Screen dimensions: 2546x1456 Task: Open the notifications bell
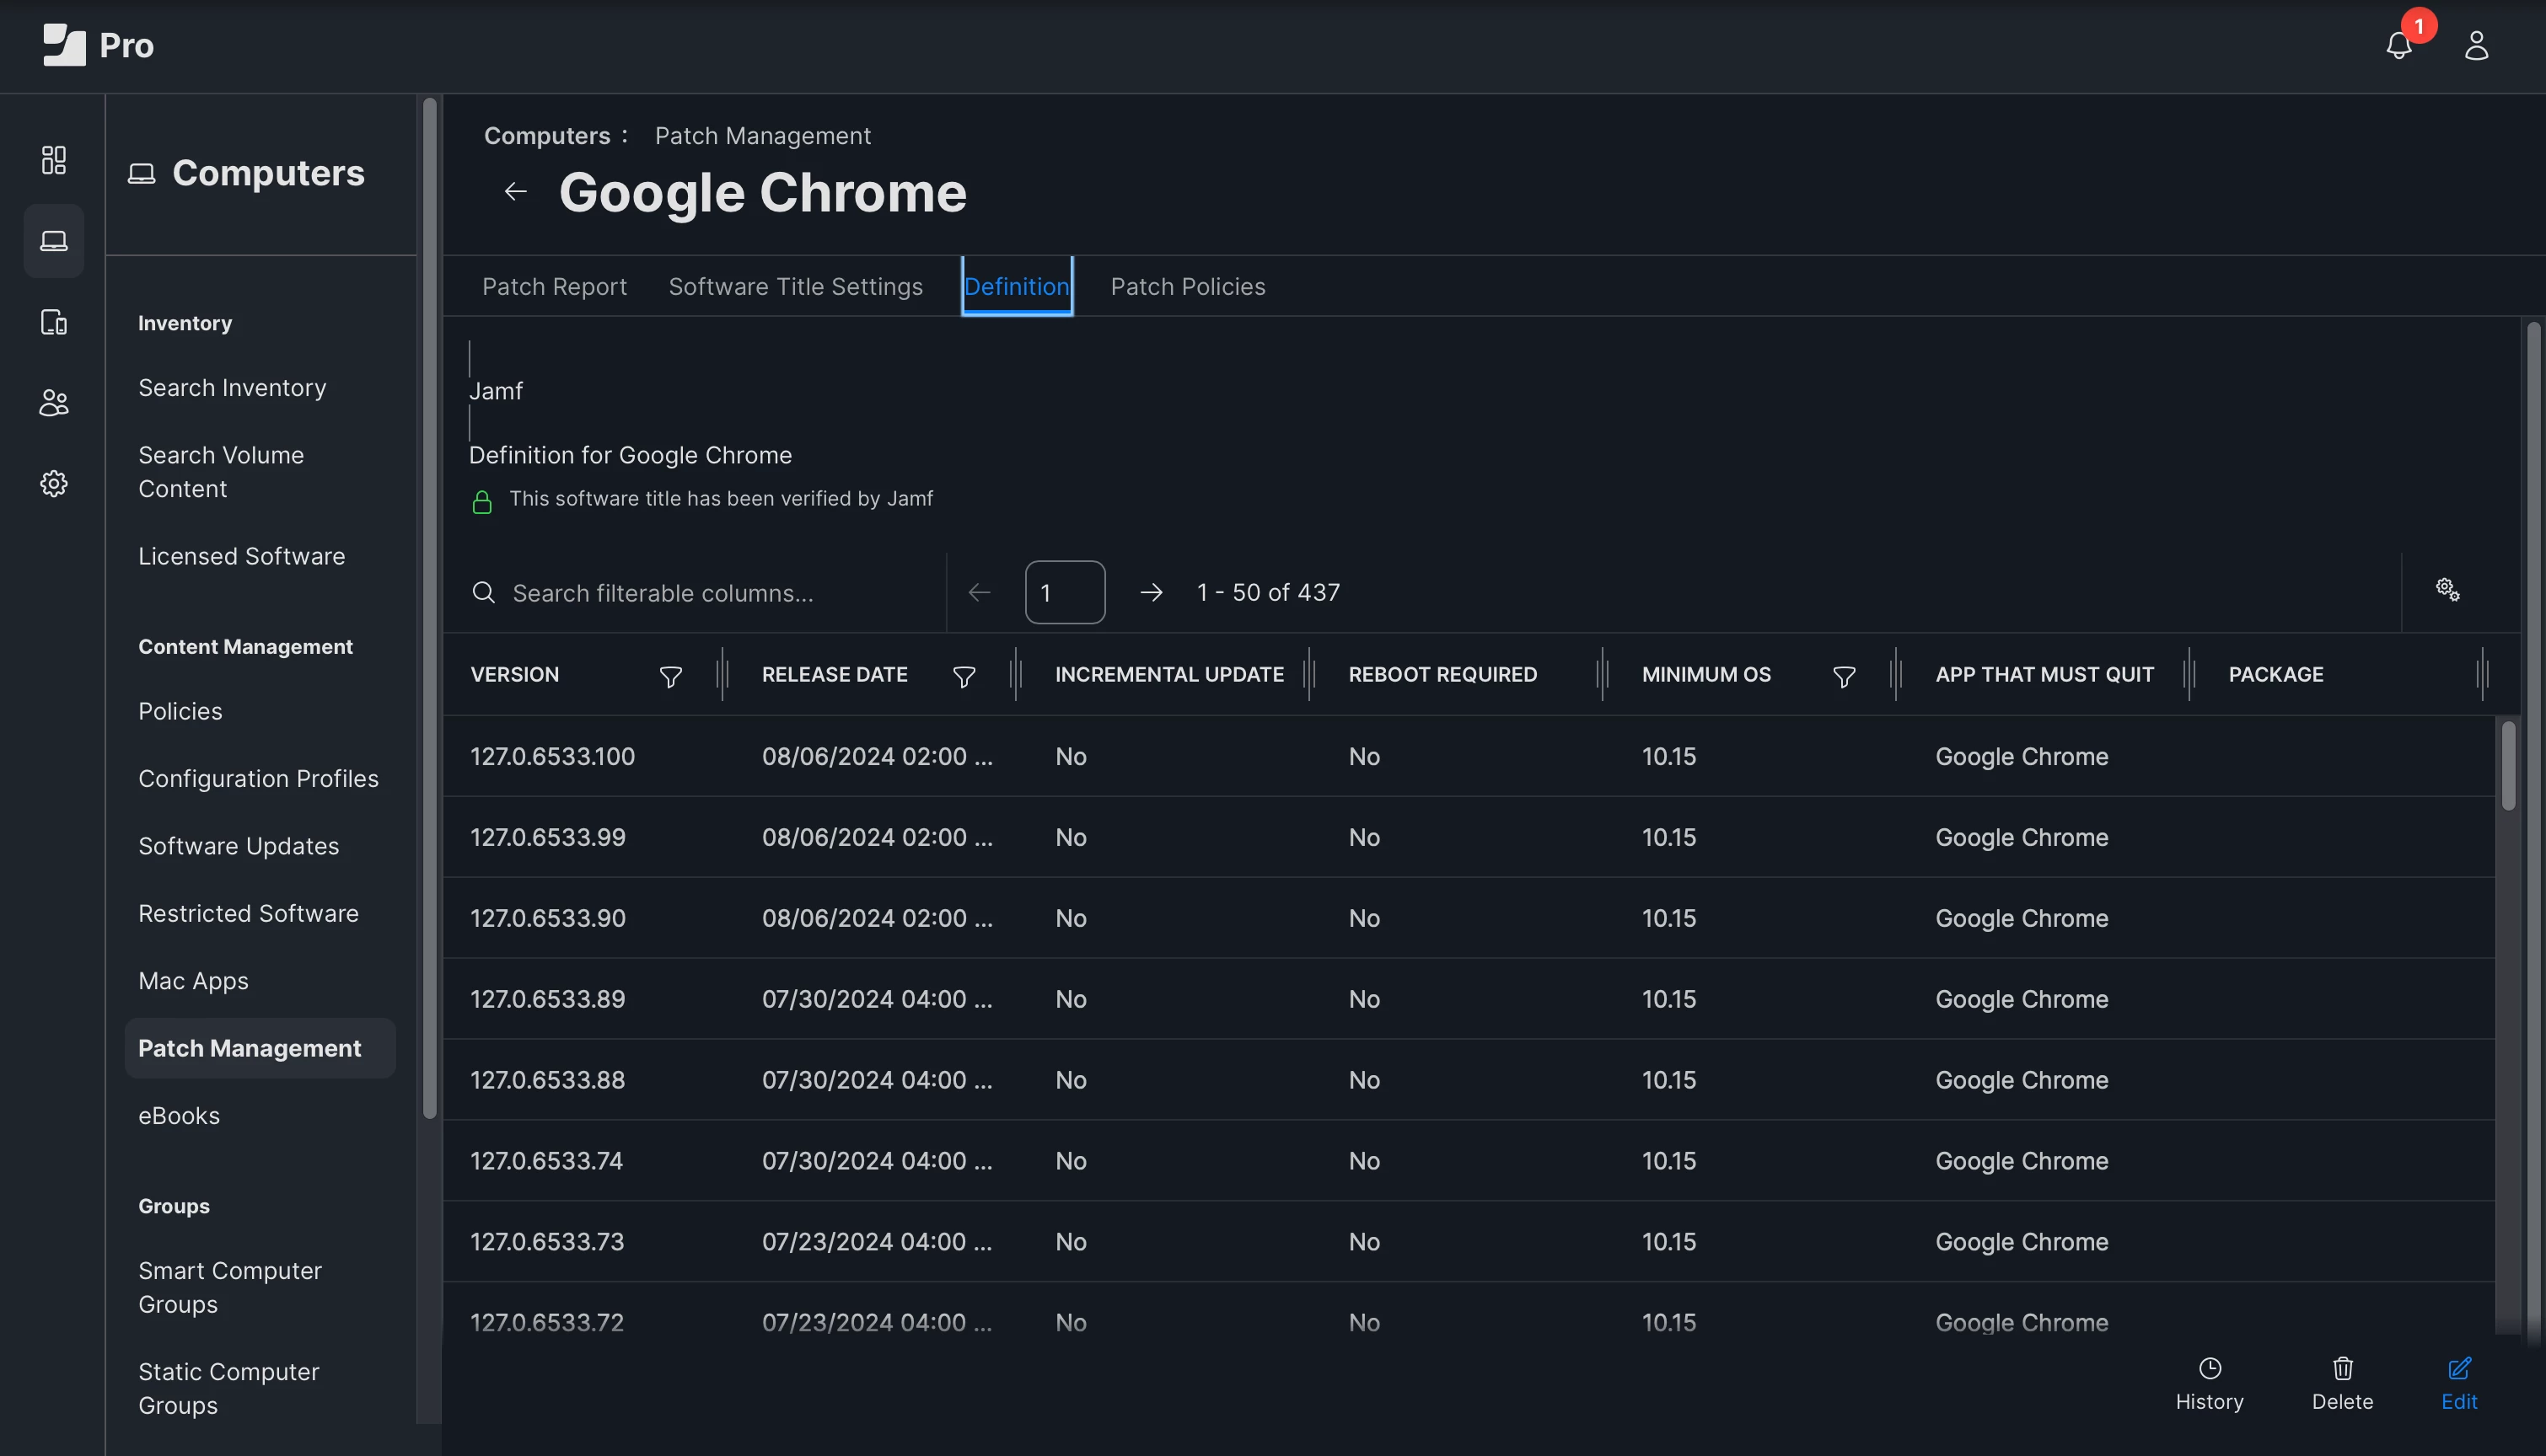[x=2399, y=45]
